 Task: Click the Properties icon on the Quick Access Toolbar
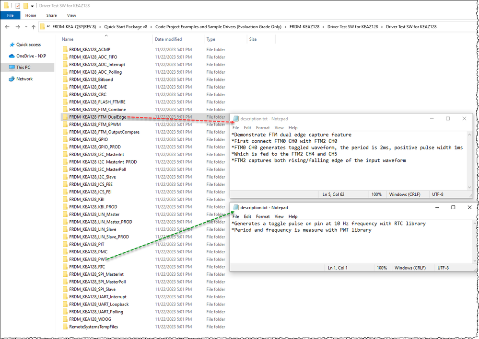pos(17,5)
